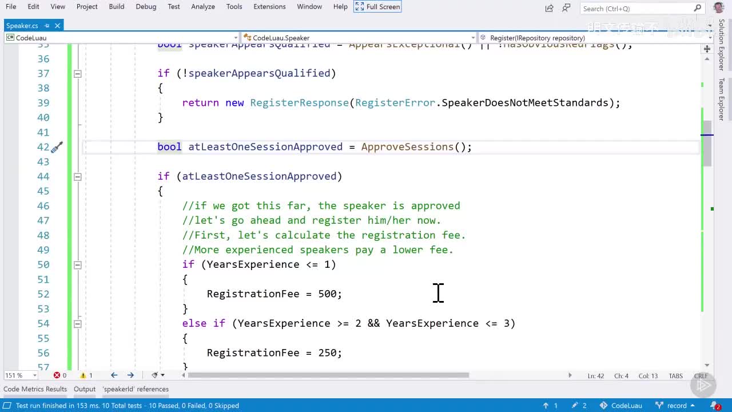This screenshot has height=412, width=732.
Task: Close the Speaker.cs tab
Action: coord(58,25)
